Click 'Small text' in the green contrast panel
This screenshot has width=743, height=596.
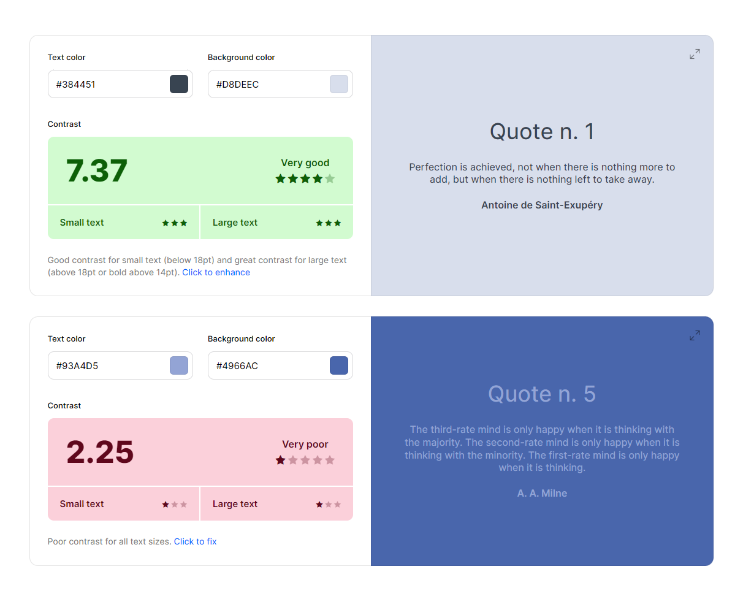click(82, 223)
